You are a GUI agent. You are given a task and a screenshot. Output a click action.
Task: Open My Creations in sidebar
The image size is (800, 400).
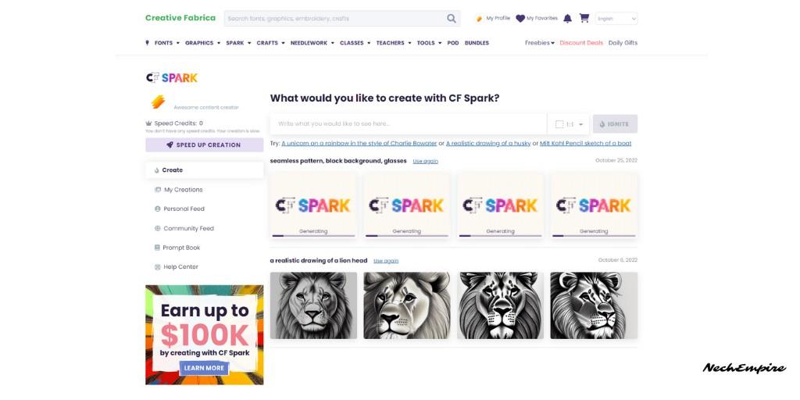[x=179, y=190]
